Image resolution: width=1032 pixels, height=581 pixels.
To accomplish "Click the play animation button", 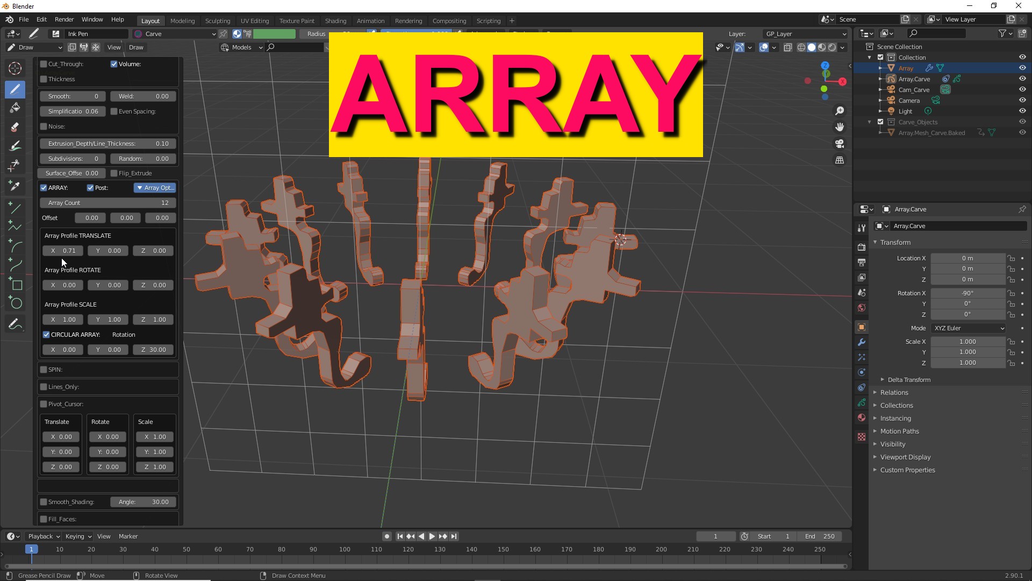I will [x=432, y=536].
